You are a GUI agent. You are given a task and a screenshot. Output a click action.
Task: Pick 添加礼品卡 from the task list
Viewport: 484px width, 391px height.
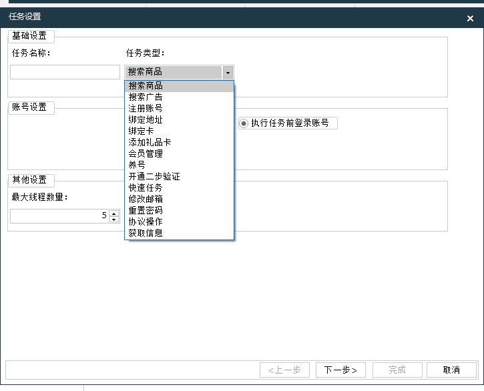[179, 142]
